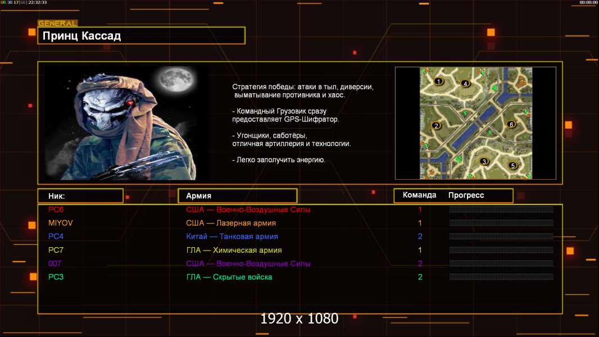Click start position marker 1 on the map
Viewport: 599px width, 337px height.
pos(438,81)
